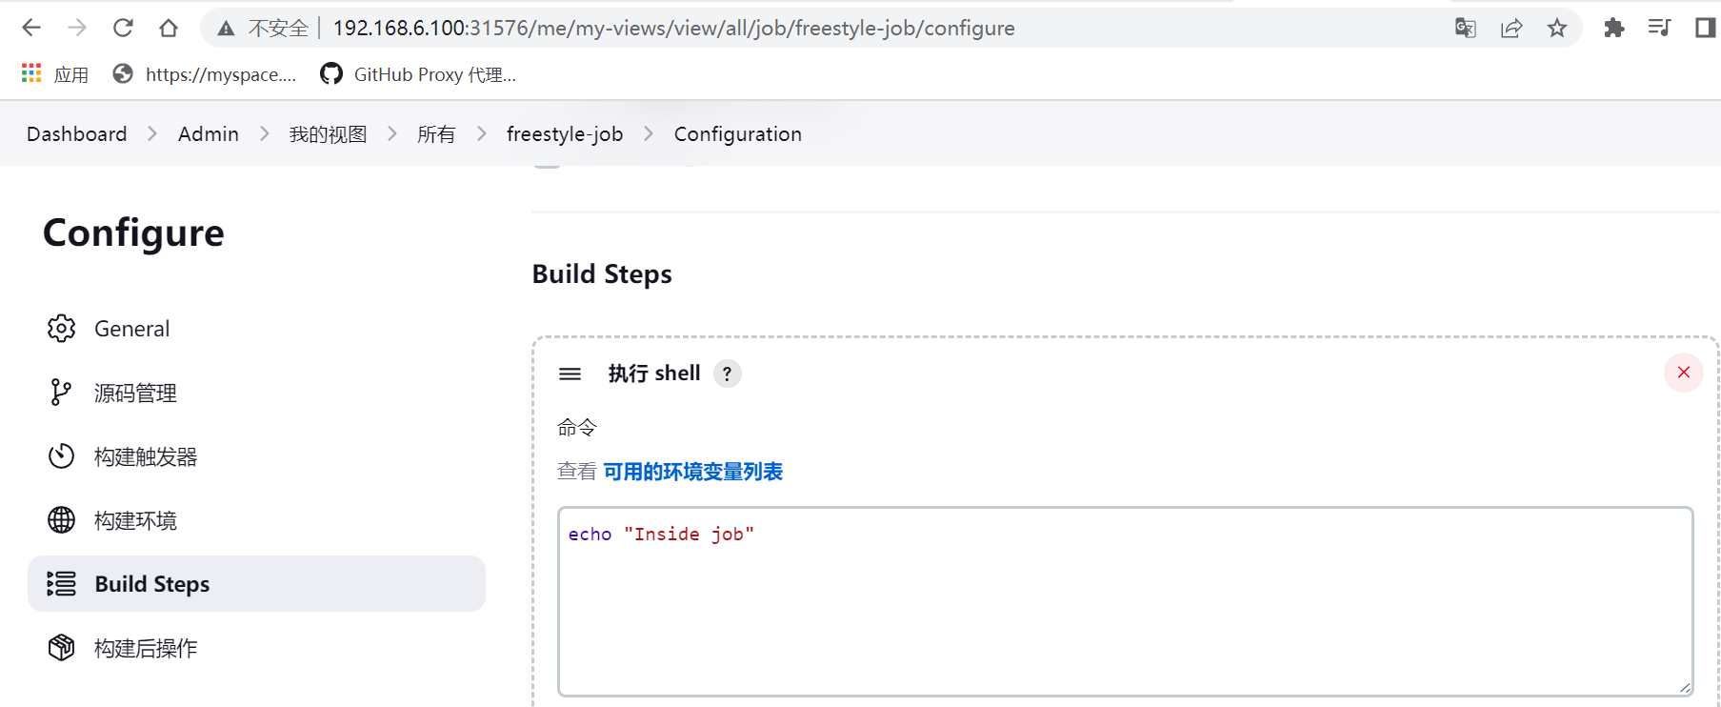Select General in the sidebar

point(256,329)
